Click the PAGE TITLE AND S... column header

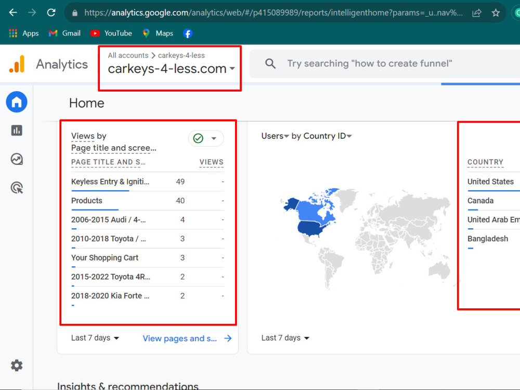pyautogui.click(x=108, y=162)
